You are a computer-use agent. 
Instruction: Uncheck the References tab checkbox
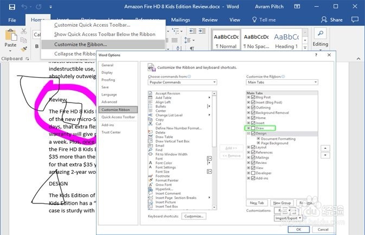(x=253, y=153)
